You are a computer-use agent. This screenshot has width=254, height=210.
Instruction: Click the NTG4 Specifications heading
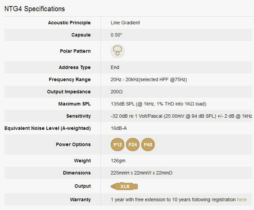pos(35,9)
